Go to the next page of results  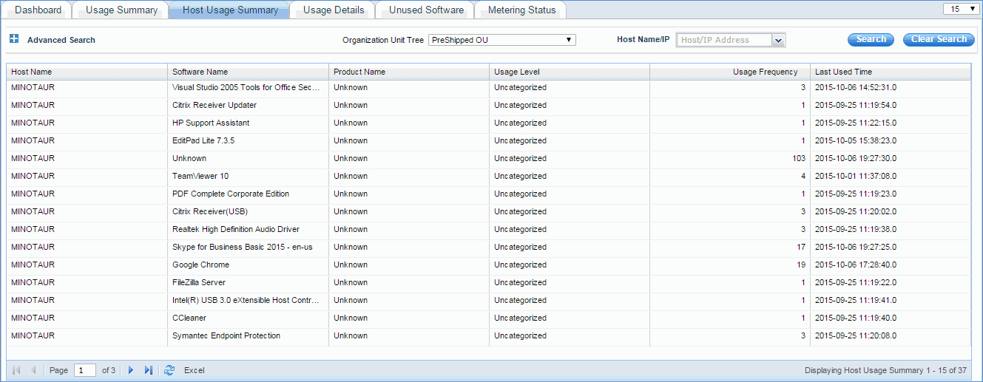[x=131, y=370]
